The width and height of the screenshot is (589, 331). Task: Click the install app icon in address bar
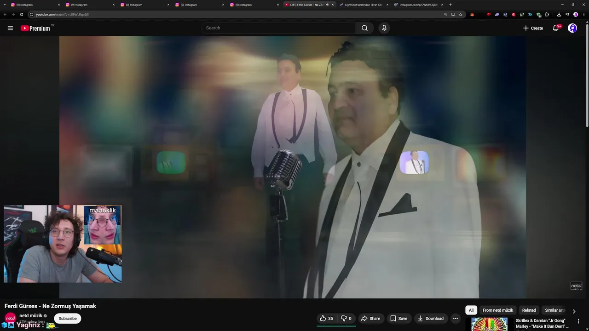tap(453, 14)
